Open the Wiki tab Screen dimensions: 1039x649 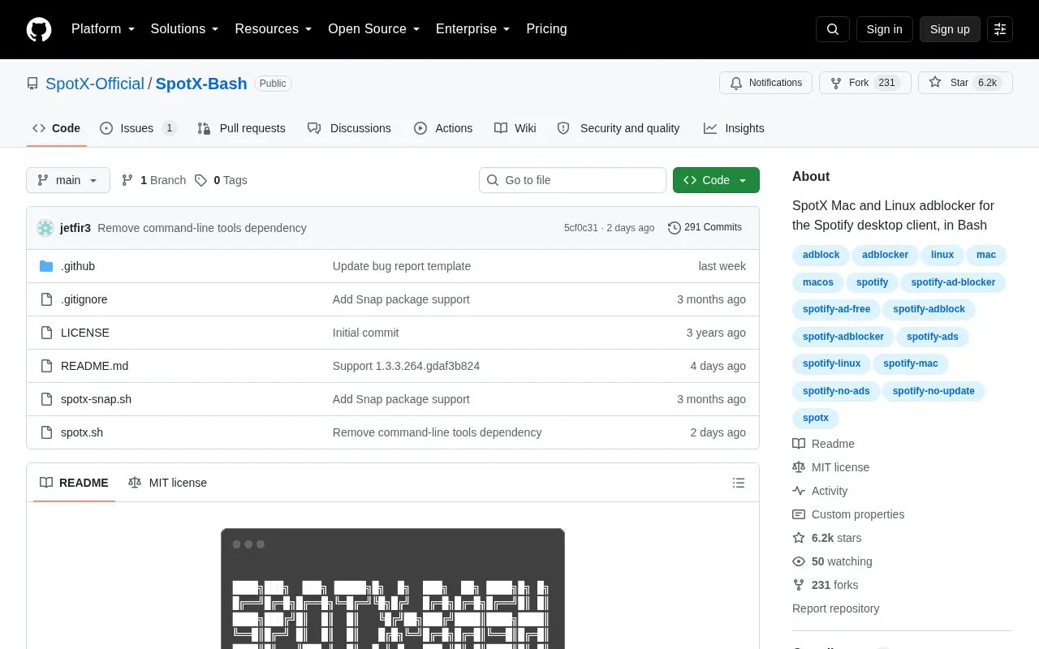(x=515, y=128)
